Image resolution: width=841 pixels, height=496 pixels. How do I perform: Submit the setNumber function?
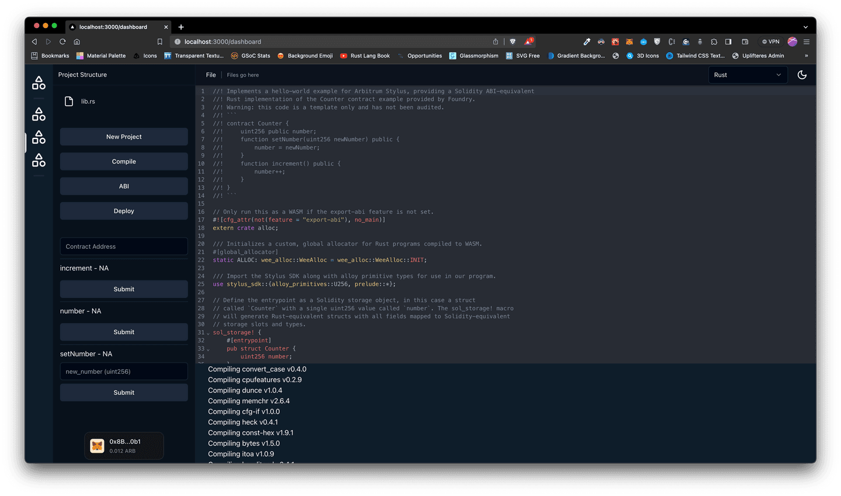(x=124, y=393)
